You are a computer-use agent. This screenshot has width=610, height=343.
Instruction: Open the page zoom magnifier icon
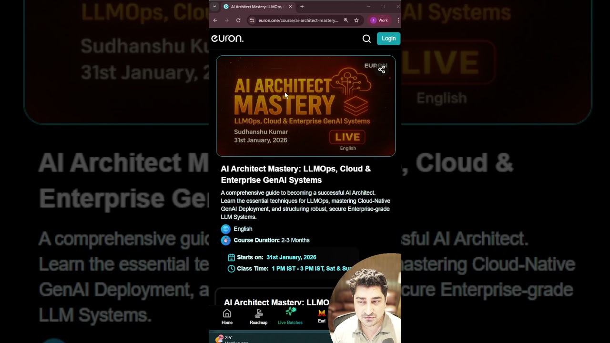346,20
